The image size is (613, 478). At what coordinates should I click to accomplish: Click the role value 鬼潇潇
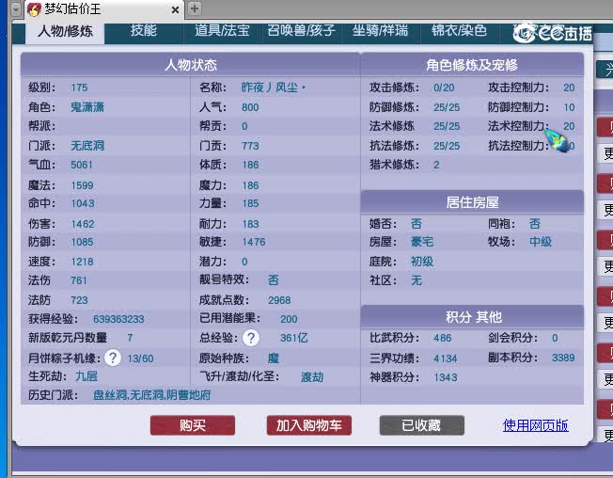click(87, 107)
